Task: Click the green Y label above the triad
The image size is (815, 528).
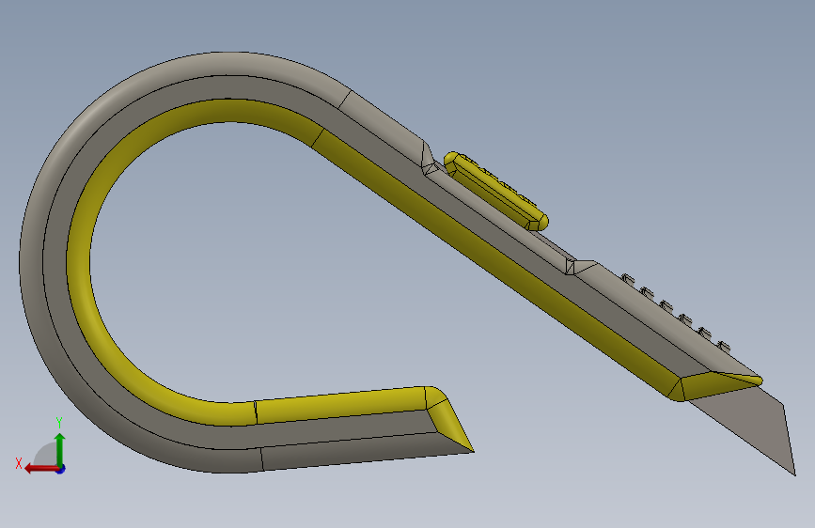Action: [x=59, y=423]
